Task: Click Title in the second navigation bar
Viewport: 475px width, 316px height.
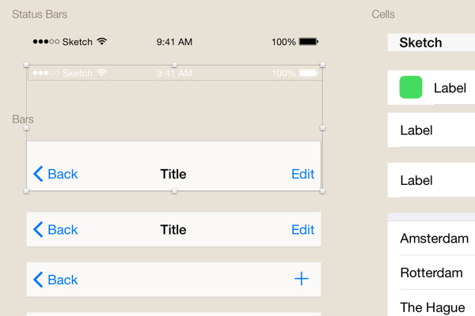Action: [173, 230]
